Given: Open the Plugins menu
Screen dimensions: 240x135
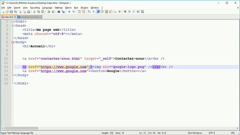Looking at the screenshot, I should [x=84, y=7].
